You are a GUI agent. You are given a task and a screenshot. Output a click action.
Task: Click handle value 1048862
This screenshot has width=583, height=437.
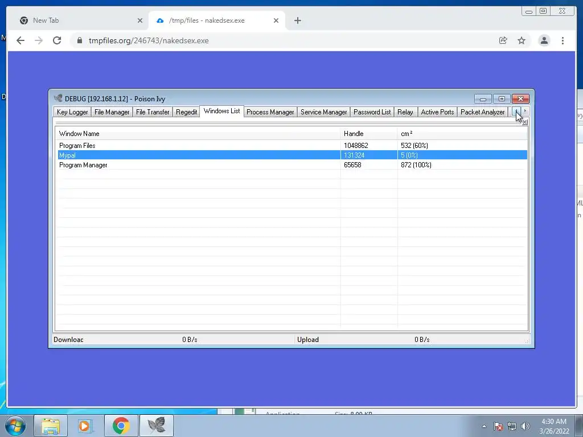tap(356, 145)
